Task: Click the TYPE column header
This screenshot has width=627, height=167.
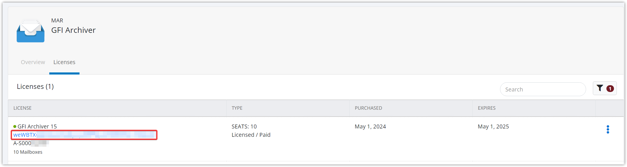Action: point(237,108)
